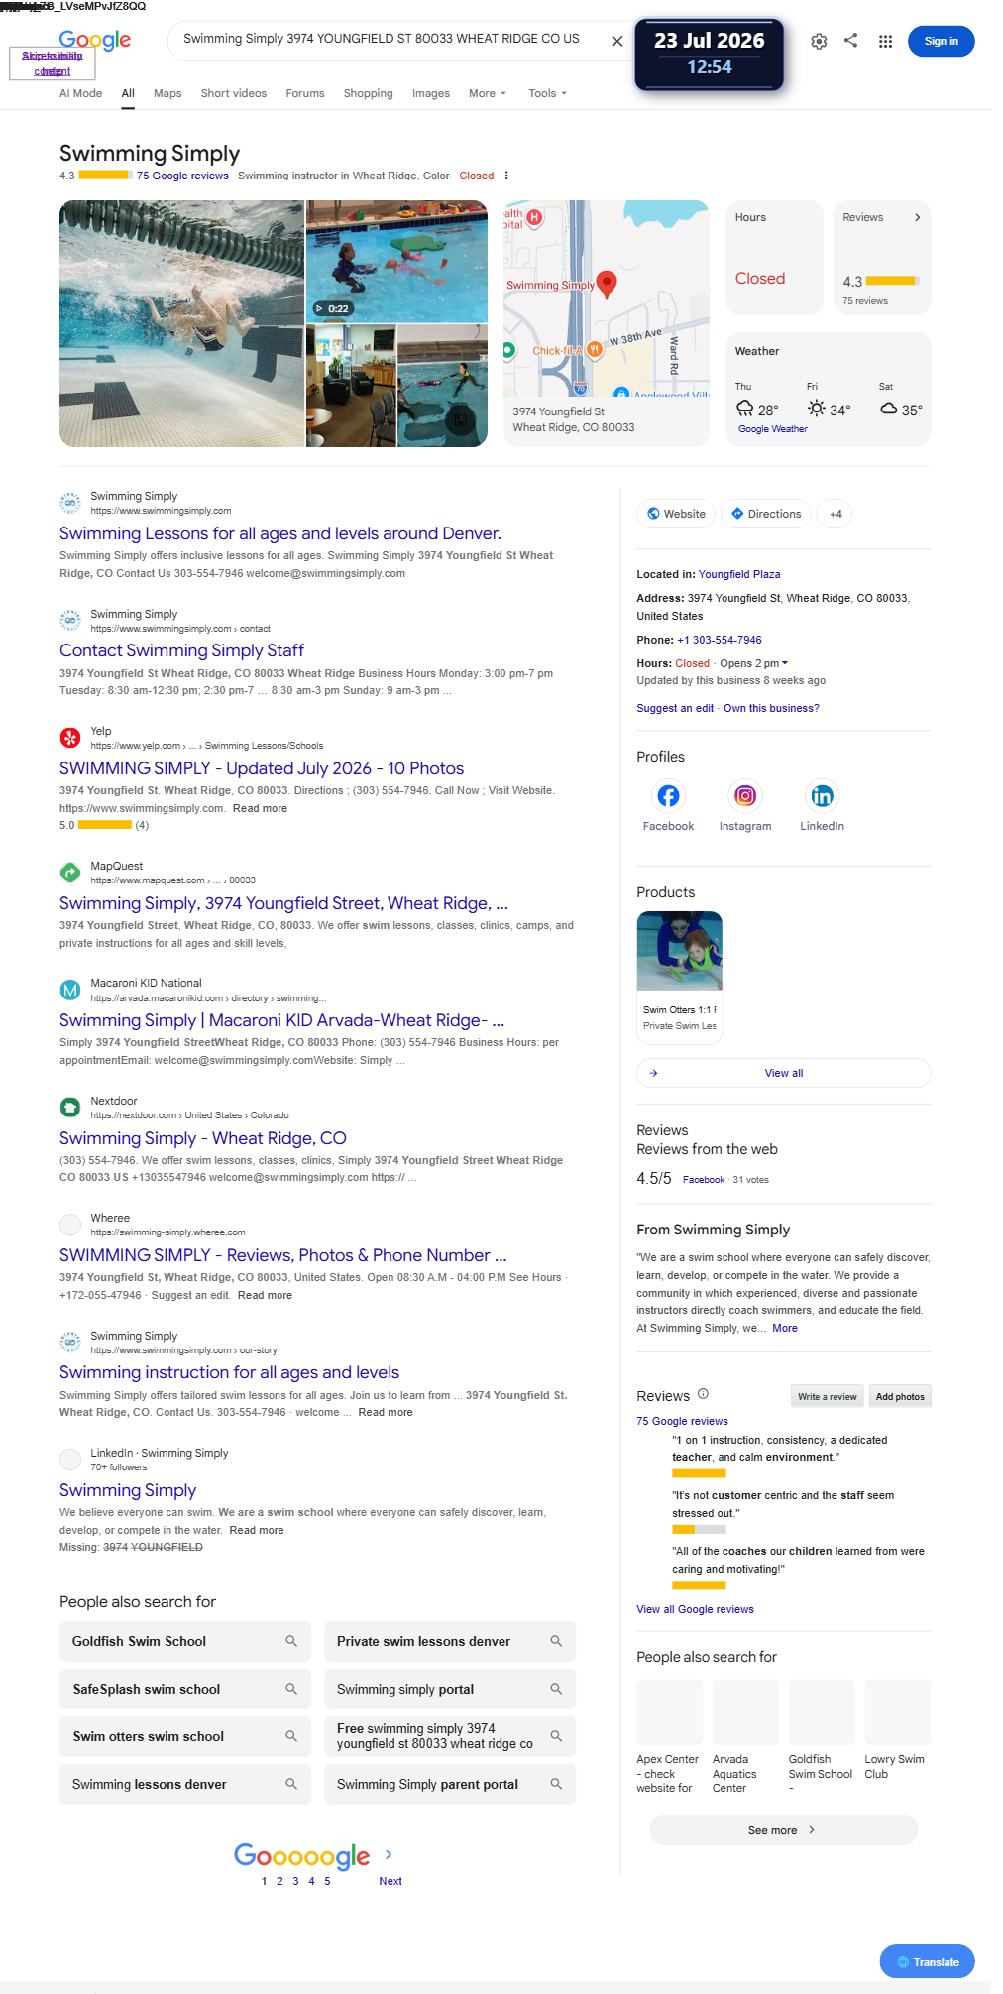Get Directions to Swimming Simply
The width and height of the screenshot is (1003, 1994).
[766, 514]
